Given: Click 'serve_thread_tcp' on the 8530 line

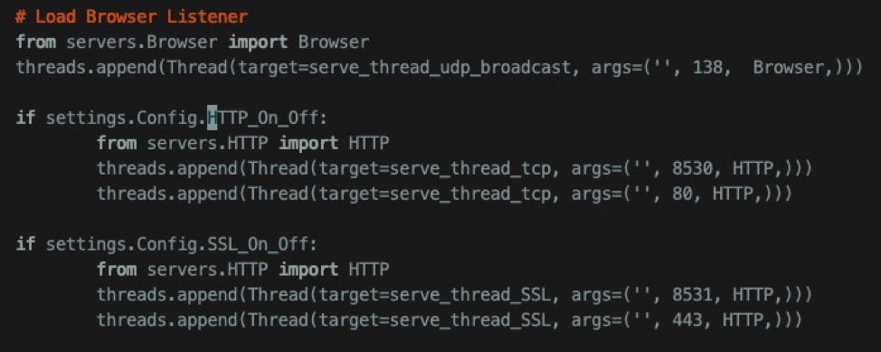Looking at the screenshot, I should click(469, 168).
